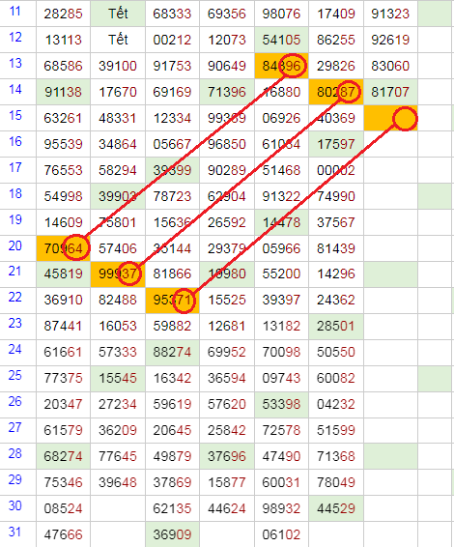The width and height of the screenshot is (454, 547).
Task: Click the empty orange cell in row 15
Action: pyautogui.click(x=390, y=118)
